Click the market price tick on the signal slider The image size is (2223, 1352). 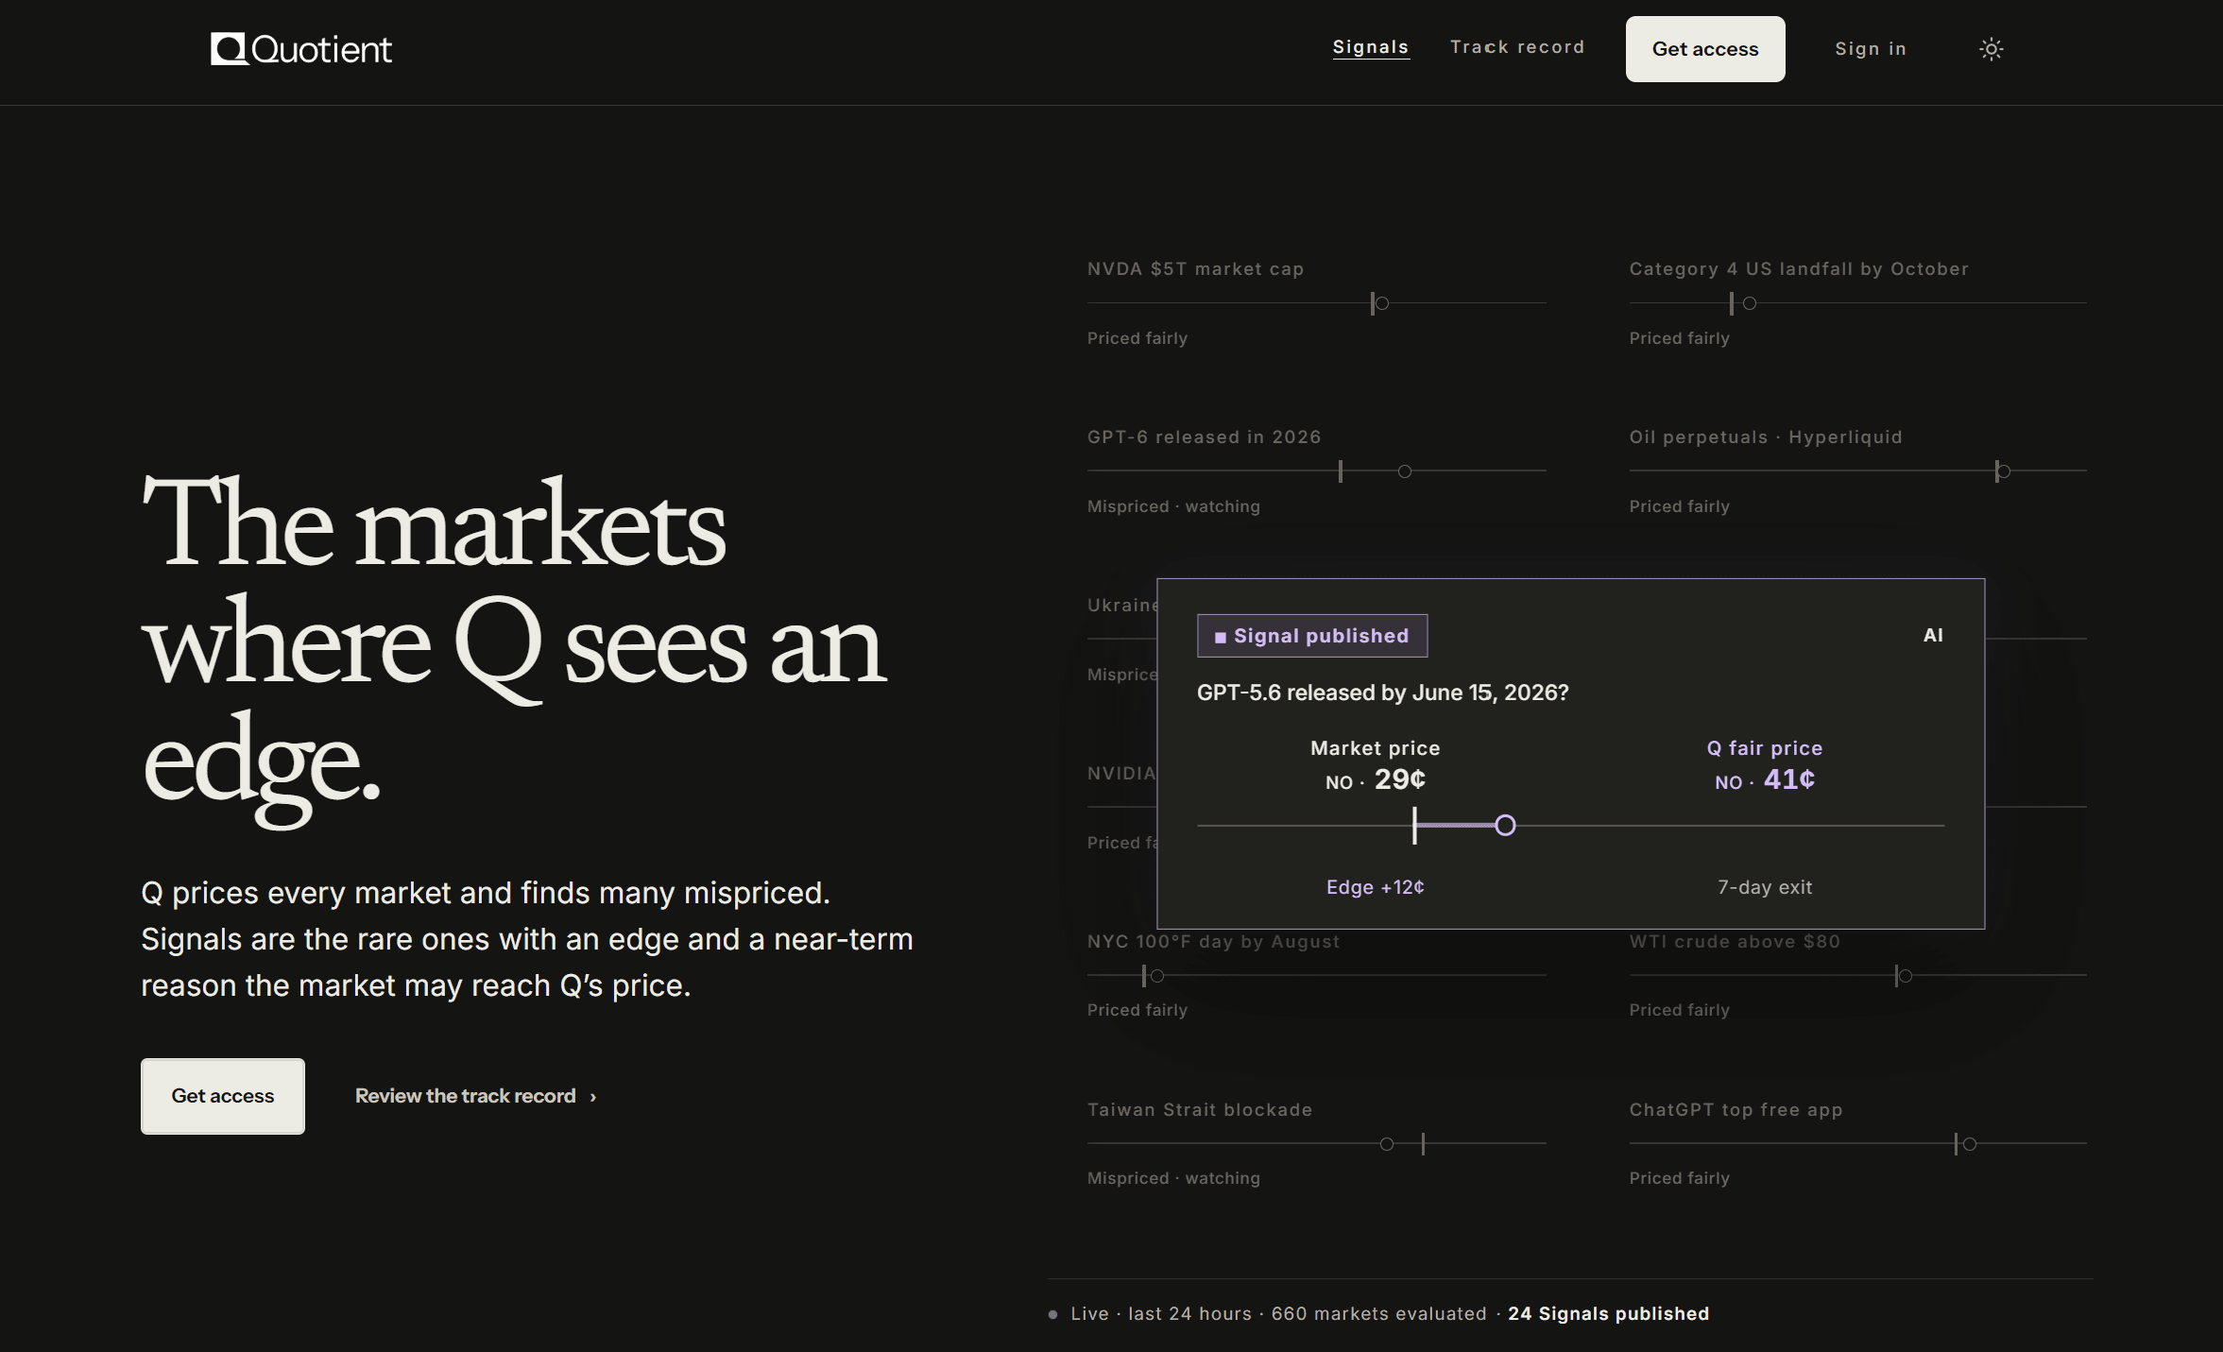[x=1414, y=826]
